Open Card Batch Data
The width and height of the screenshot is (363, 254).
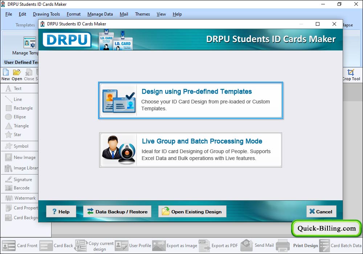pos(340,246)
